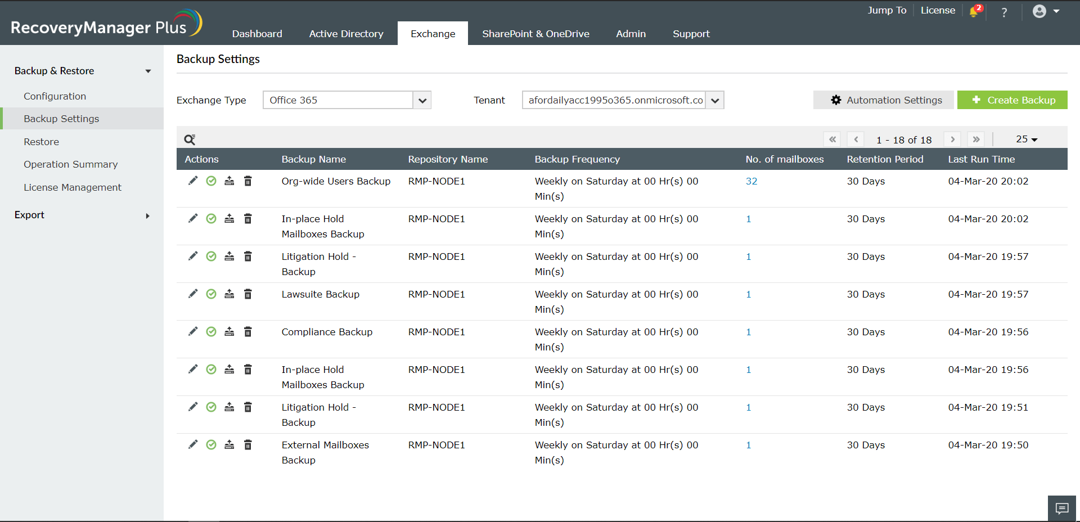Expand the Export section
This screenshot has height=522, width=1080.
click(x=148, y=216)
